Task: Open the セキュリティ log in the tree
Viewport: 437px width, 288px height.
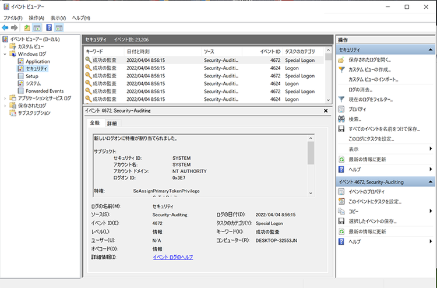Action: click(x=36, y=69)
